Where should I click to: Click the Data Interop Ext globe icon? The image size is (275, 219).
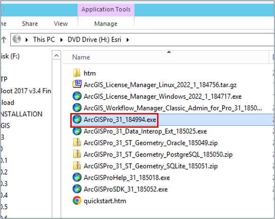pos(77,131)
